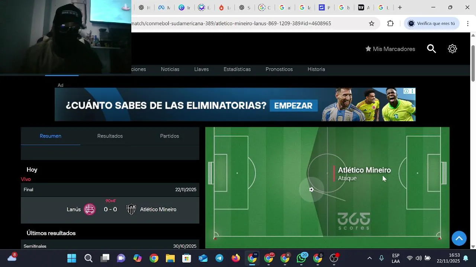Open Windows taskbar search
This screenshot has width=476, height=267.
pyautogui.click(x=89, y=258)
